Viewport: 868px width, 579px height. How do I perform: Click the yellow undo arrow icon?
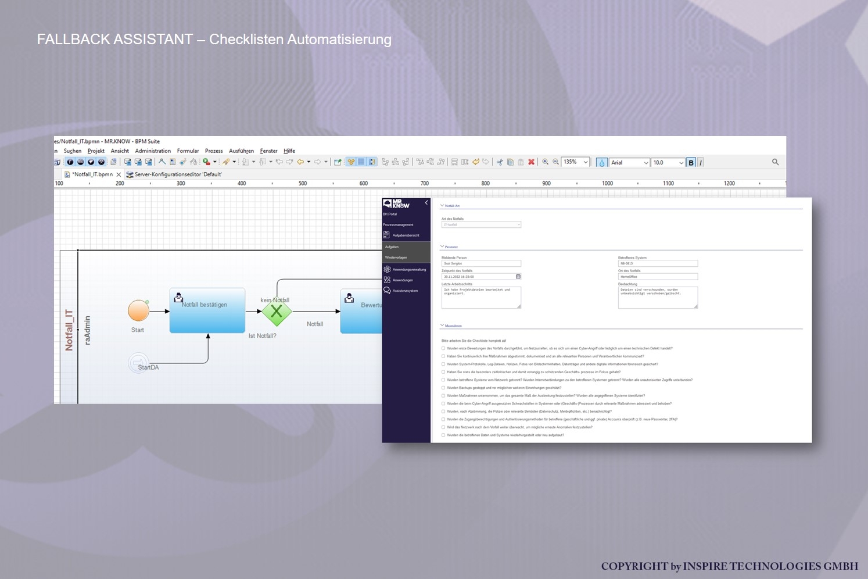[x=476, y=162]
